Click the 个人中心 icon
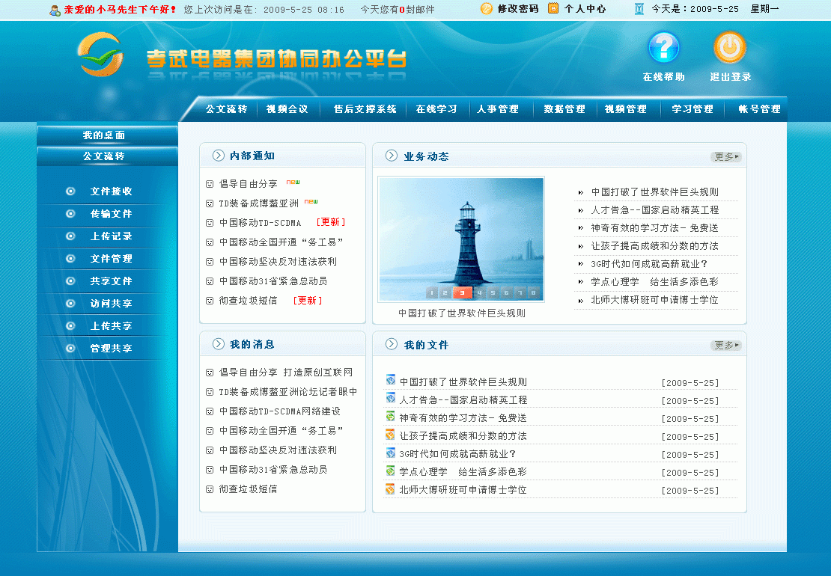Screen dimensions: 831x576 [x=553, y=8]
